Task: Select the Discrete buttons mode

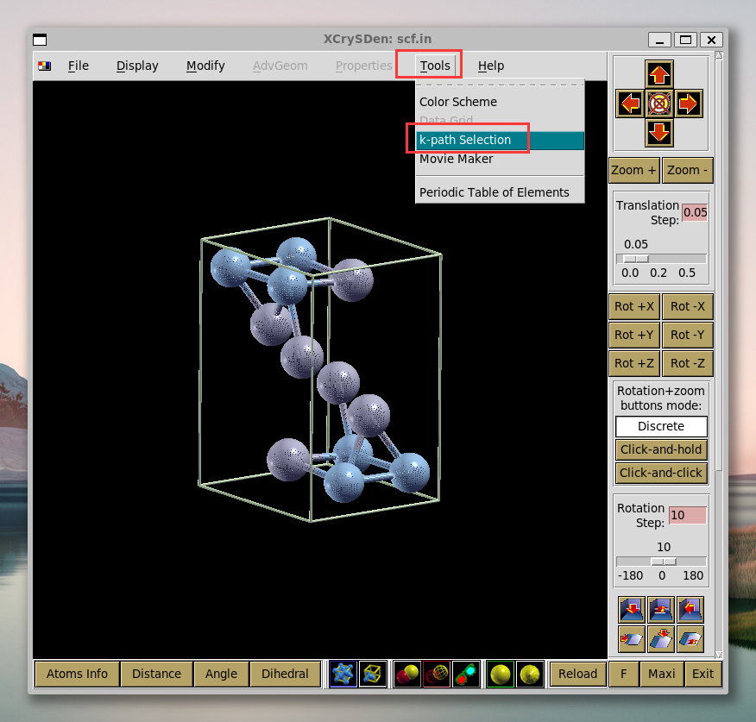Action: tap(661, 426)
